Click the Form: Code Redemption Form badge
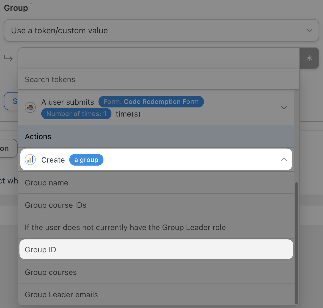The image size is (323, 308). point(151,101)
